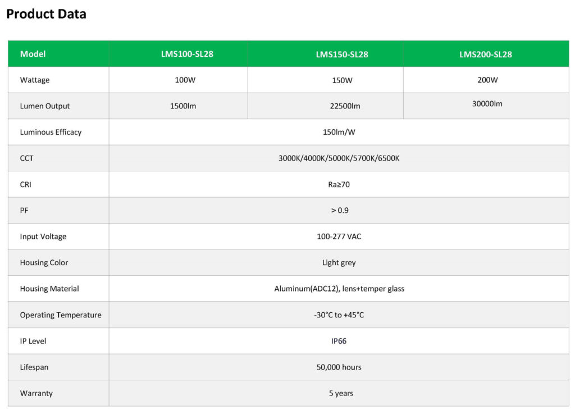Image resolution: width=575 pixels, height=414 pixels.
Task: Select the Model header cell
Action: (33, 54)
